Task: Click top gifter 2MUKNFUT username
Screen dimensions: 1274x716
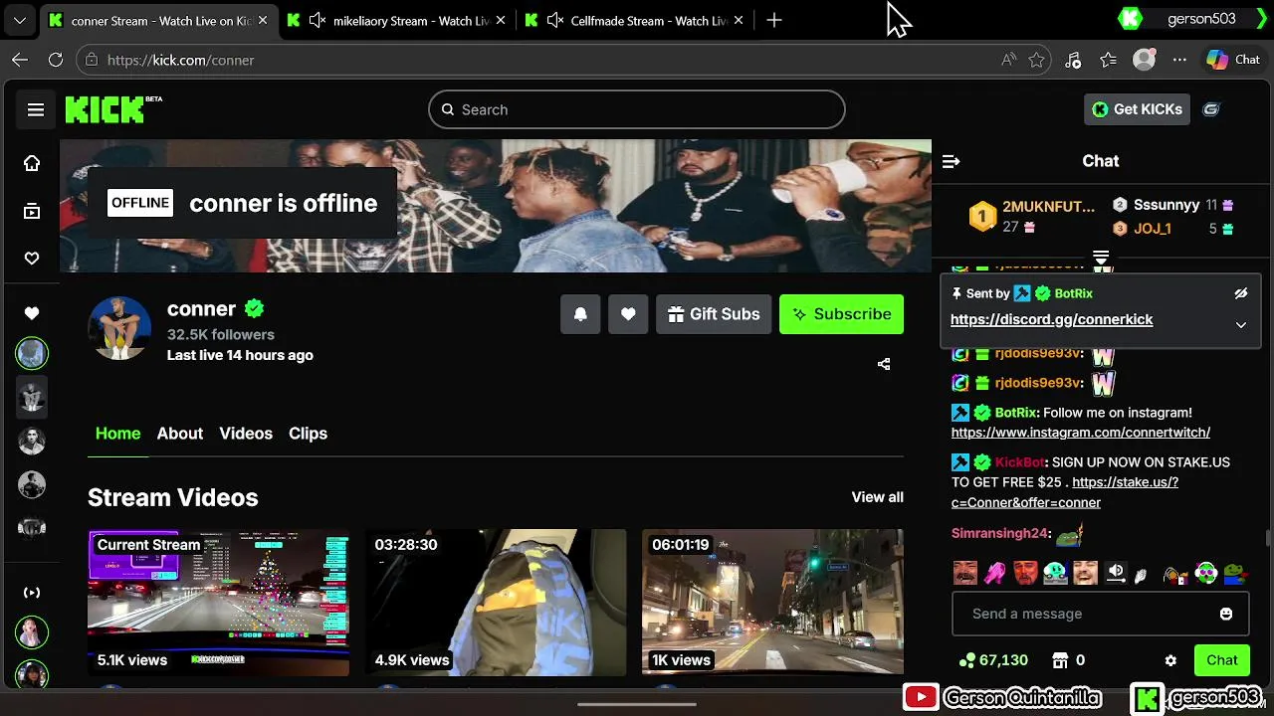Action: (x=1048, y=207)
